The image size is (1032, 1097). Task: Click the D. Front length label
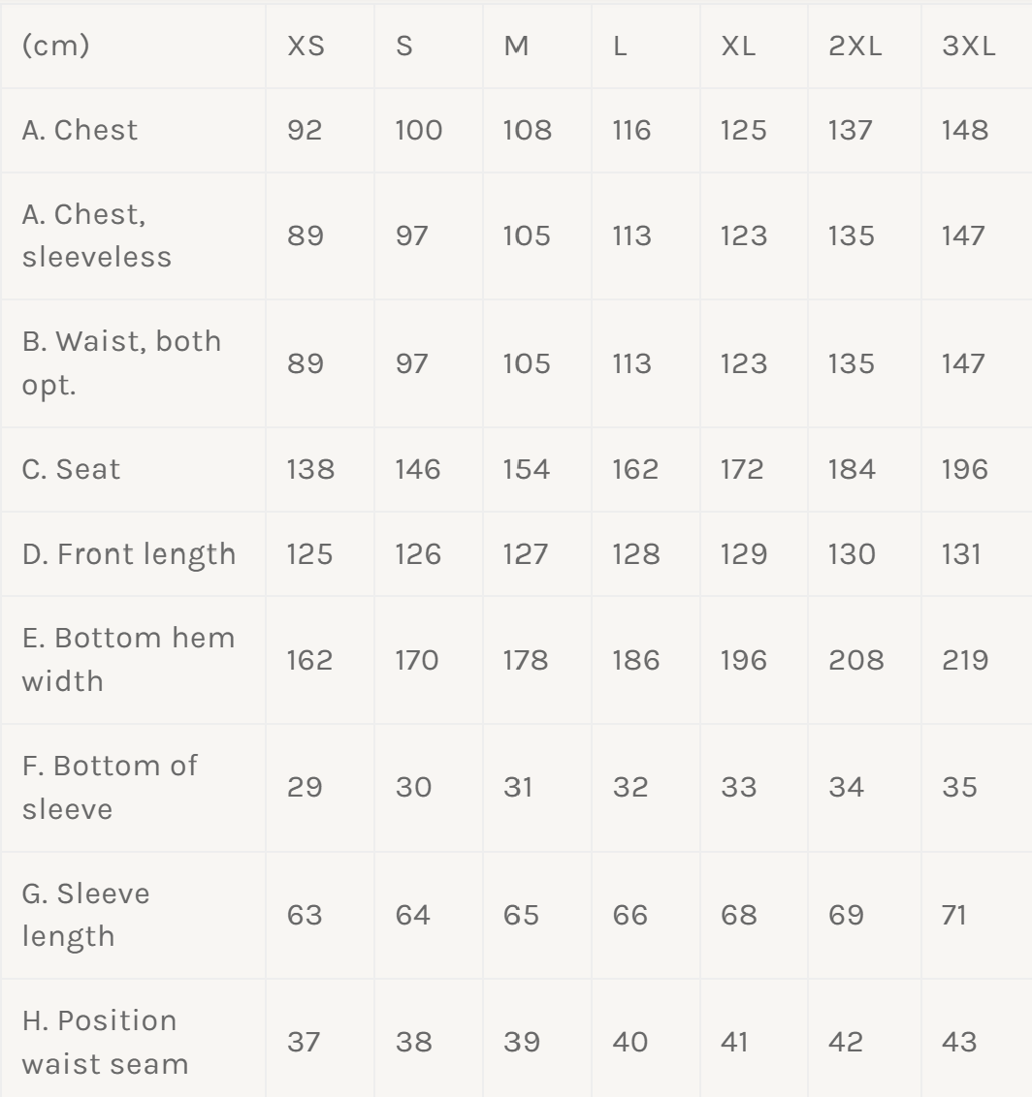tap(129, 553)
